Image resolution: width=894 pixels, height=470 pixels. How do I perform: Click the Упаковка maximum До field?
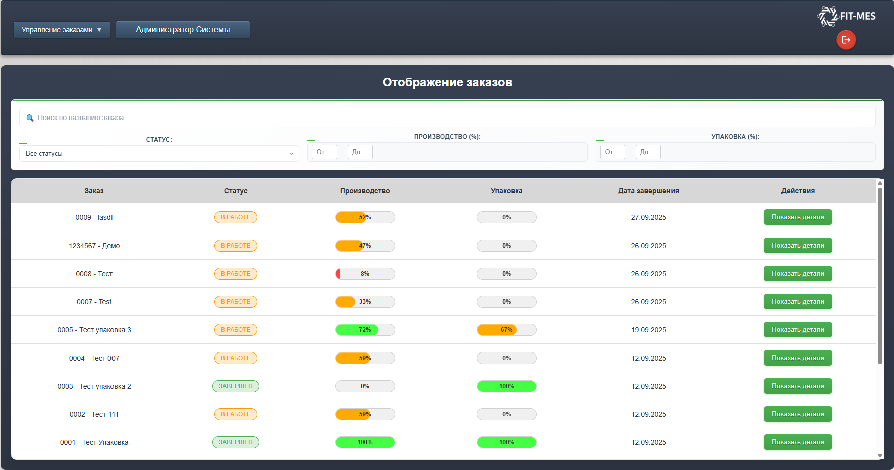[x=648, y=152]
